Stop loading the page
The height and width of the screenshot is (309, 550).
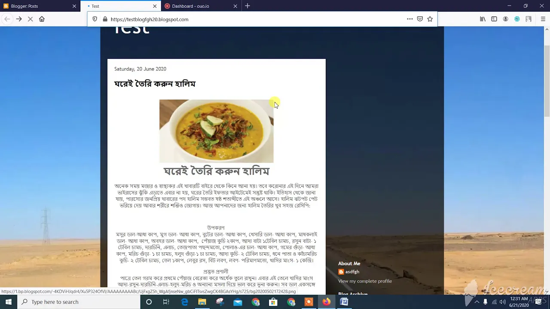click(30, 19)
